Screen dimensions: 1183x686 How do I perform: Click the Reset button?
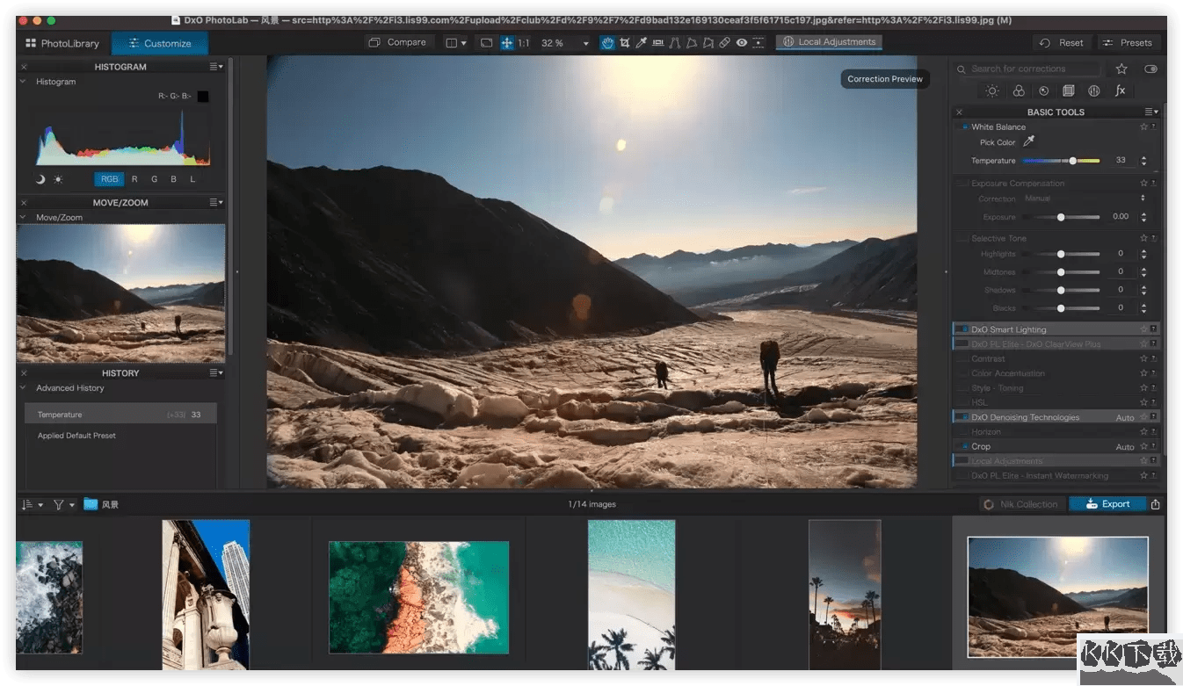pyautogui.click(x=1062, y=42)
